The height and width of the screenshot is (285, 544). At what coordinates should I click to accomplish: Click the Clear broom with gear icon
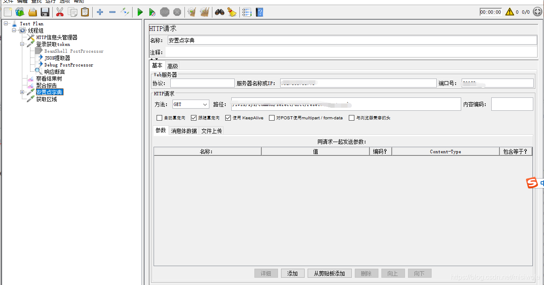pyautogui.click(x=192, y=12)
